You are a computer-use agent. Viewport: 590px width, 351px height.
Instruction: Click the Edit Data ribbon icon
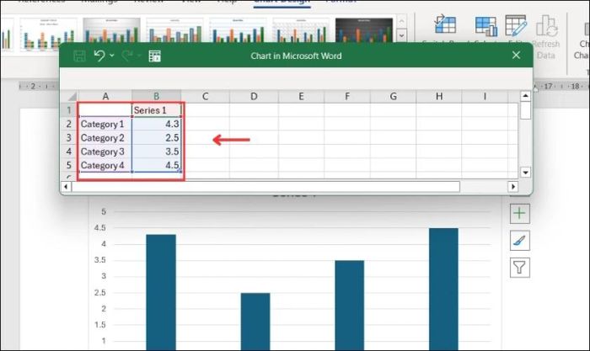point(516,25)
